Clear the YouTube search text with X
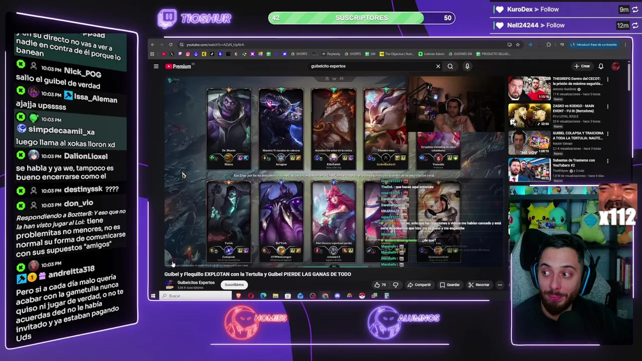642x361 pixels. click(438, 66)
